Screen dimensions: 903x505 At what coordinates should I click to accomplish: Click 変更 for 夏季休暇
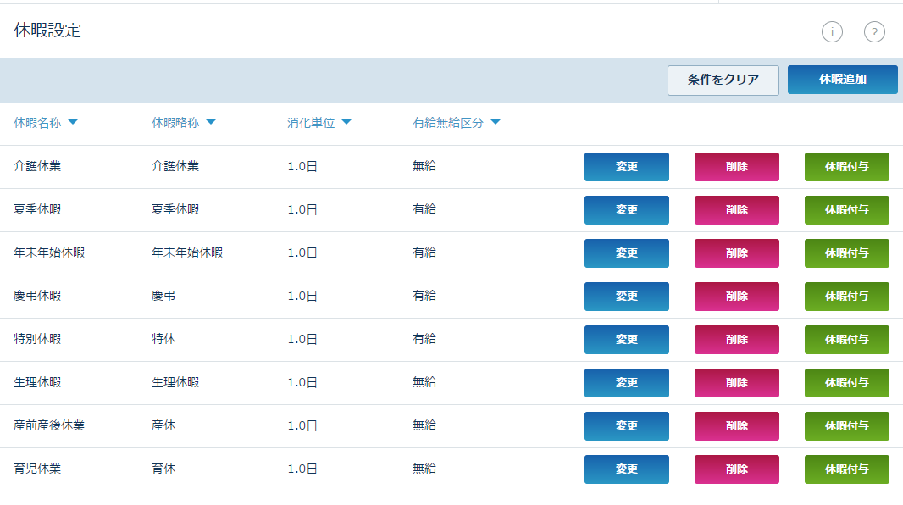[626, 210]
